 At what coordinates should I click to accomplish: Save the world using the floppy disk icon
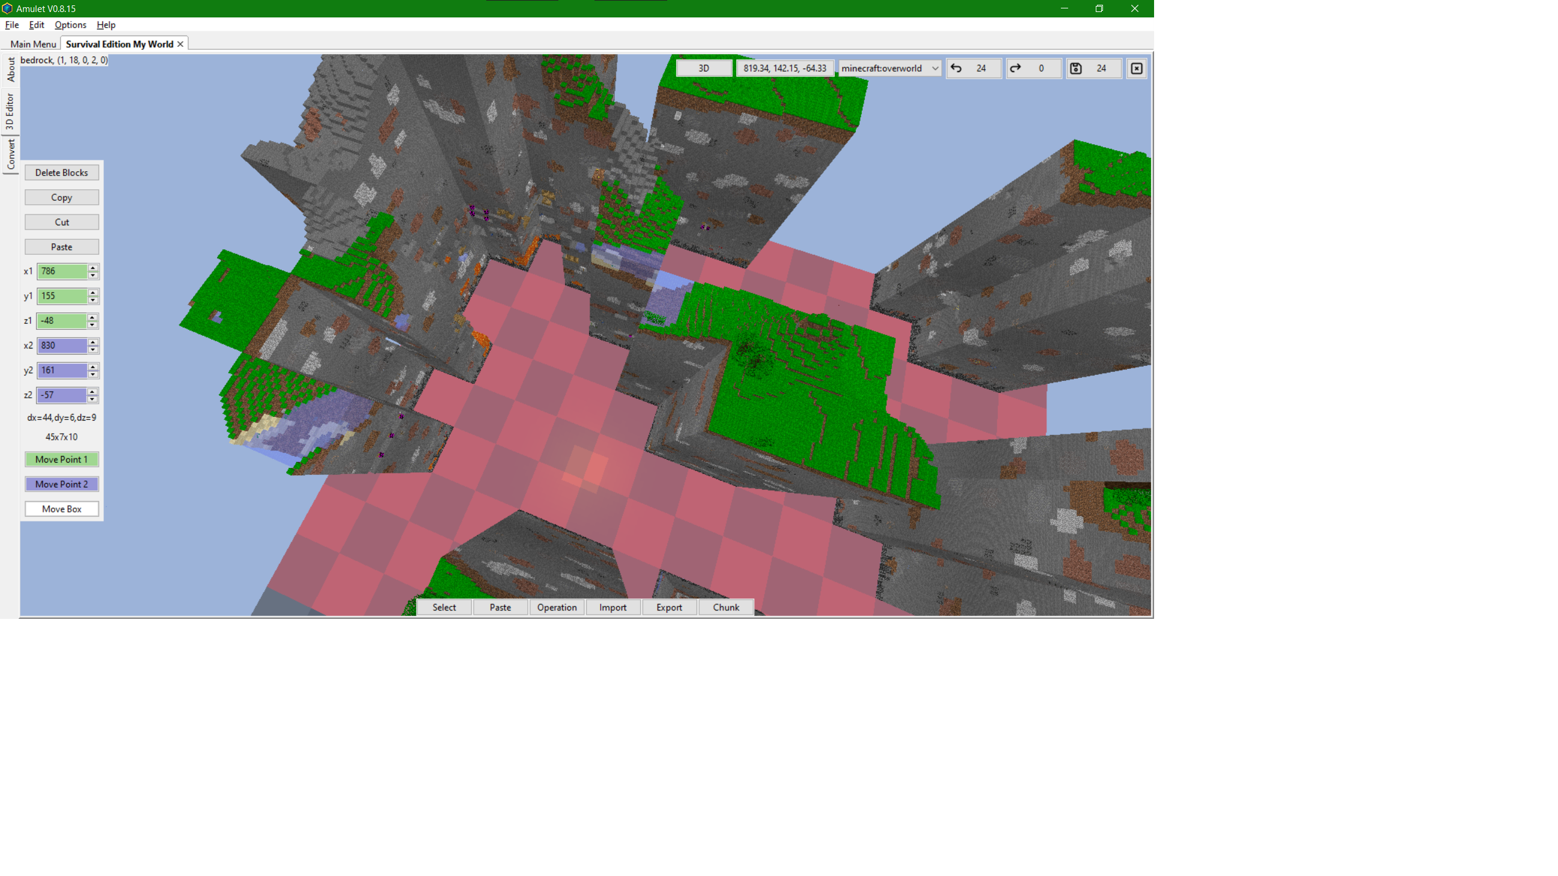[1077, 68]
